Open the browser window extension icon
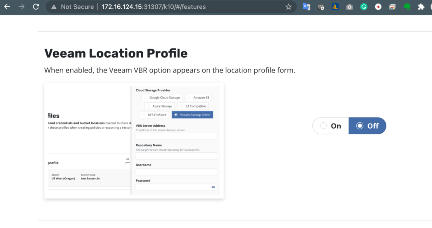 click(x=392, y=7)
